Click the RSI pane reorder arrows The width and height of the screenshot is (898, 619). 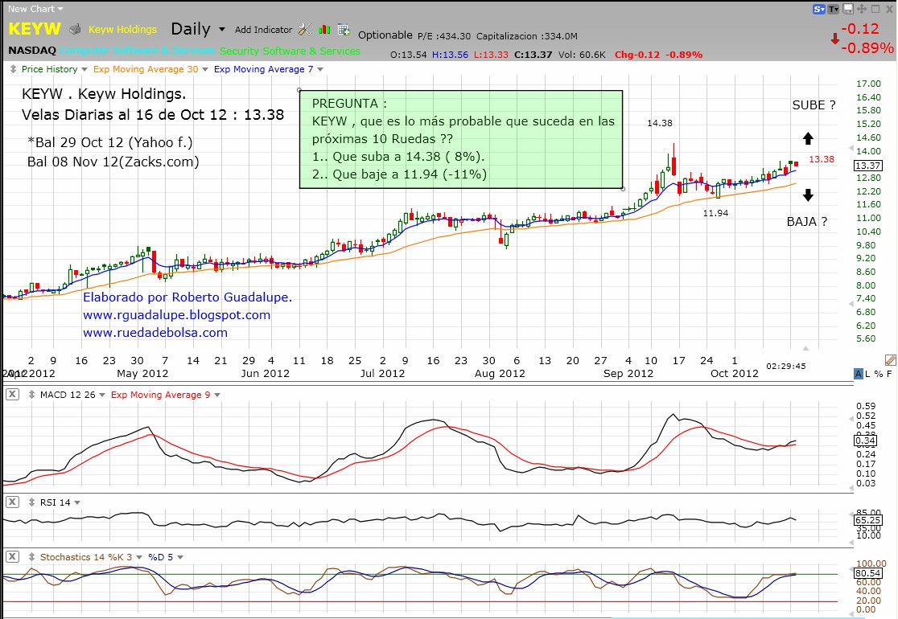(x=31, y=502)
